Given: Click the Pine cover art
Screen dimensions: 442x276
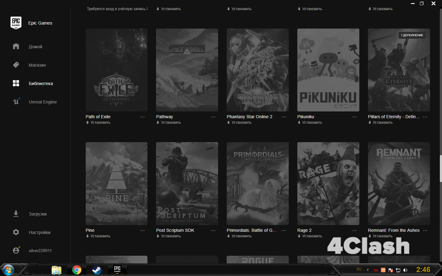Looking at the screenshot, I should tap(116, 184).
